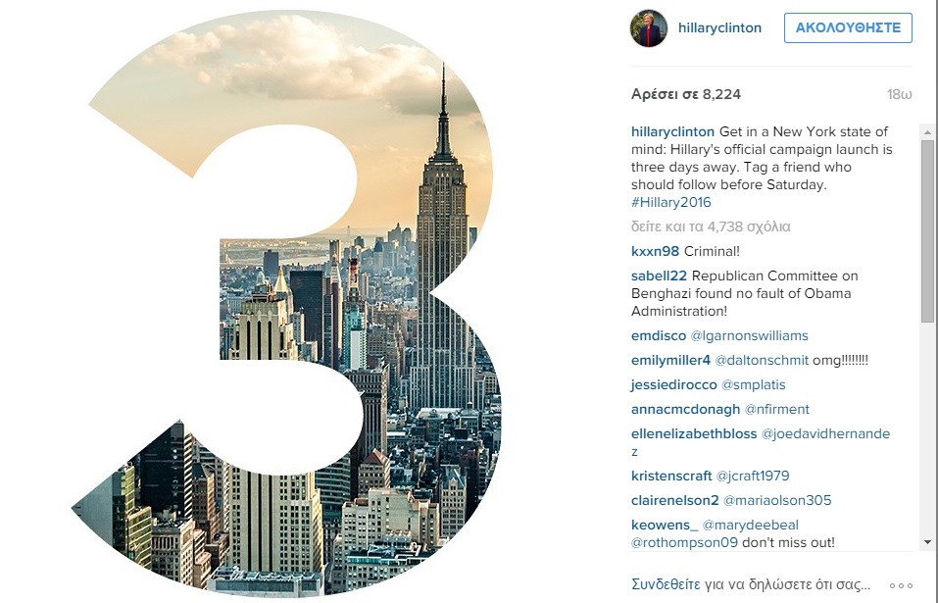
Task: Open the #Hillary2016 hashtag link
Action: coord(671,202)
